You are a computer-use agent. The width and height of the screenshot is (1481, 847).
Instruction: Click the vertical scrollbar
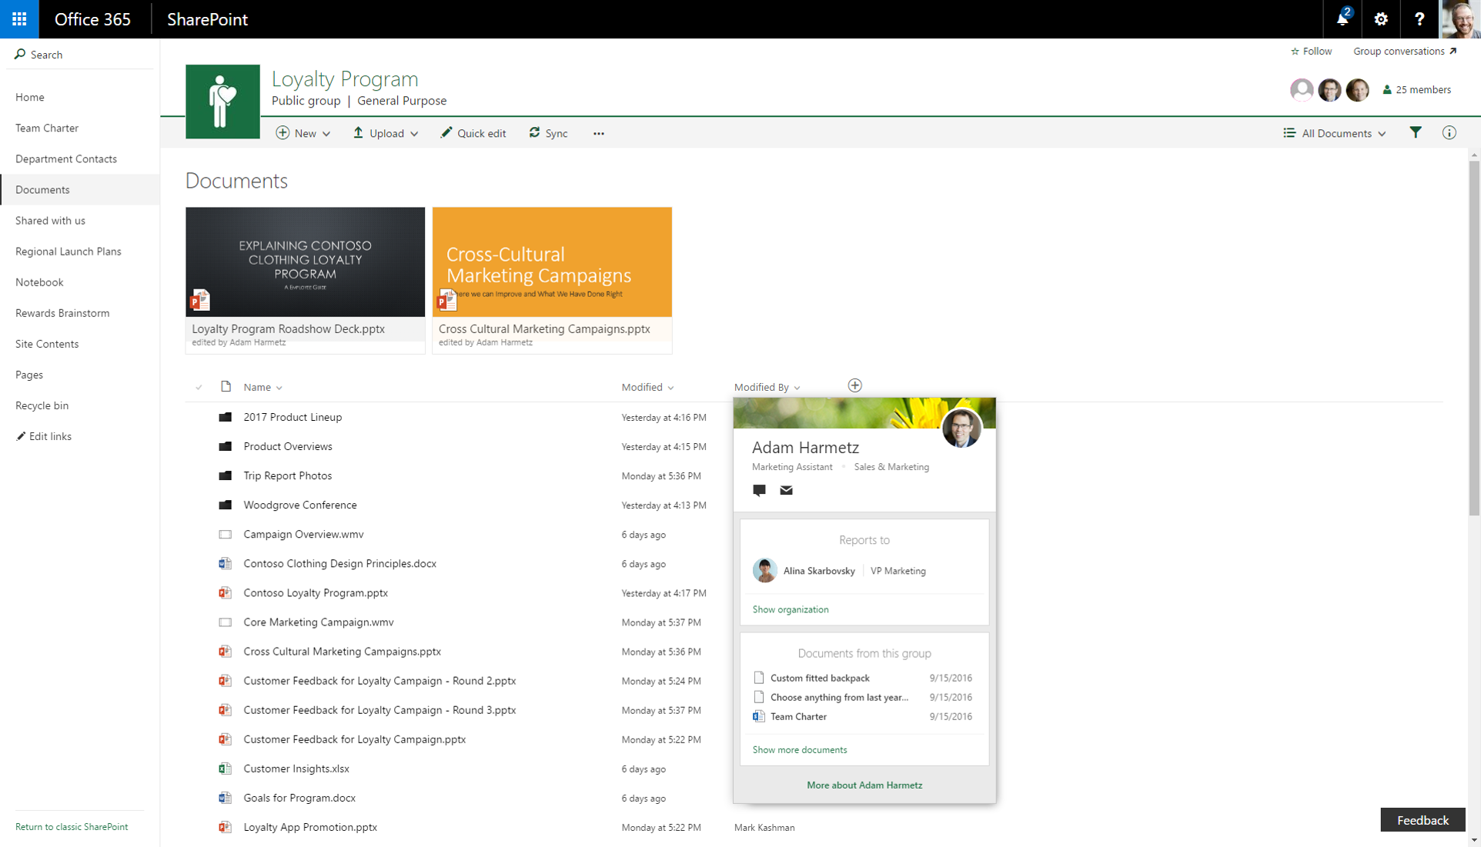pyautogui.click(x=1474, y=338)
